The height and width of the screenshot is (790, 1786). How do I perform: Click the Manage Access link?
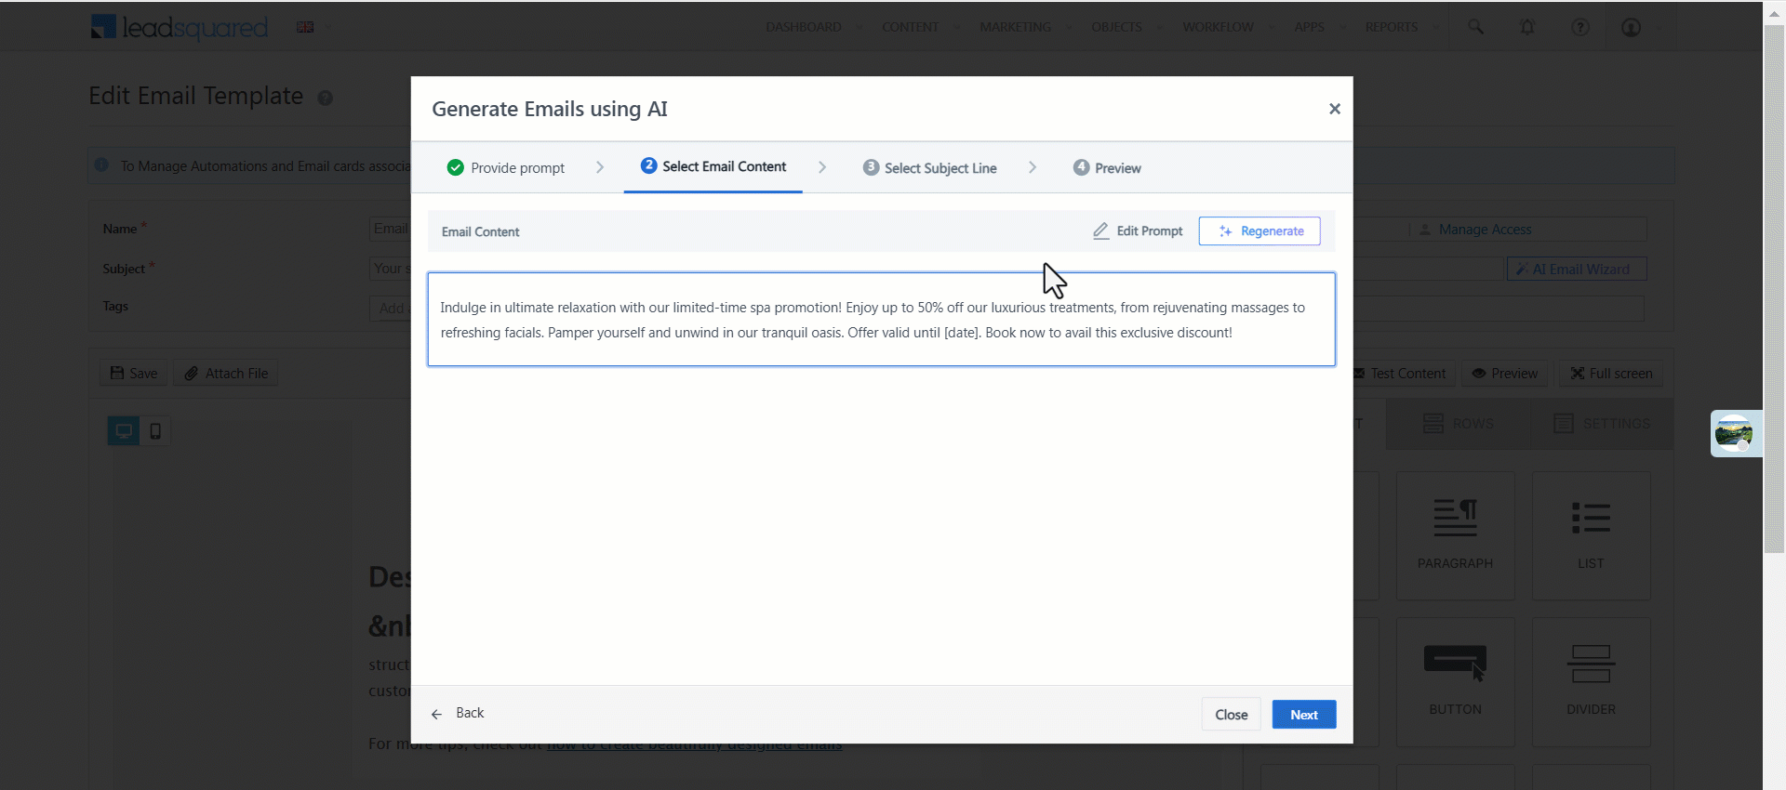coord(1475,230)
